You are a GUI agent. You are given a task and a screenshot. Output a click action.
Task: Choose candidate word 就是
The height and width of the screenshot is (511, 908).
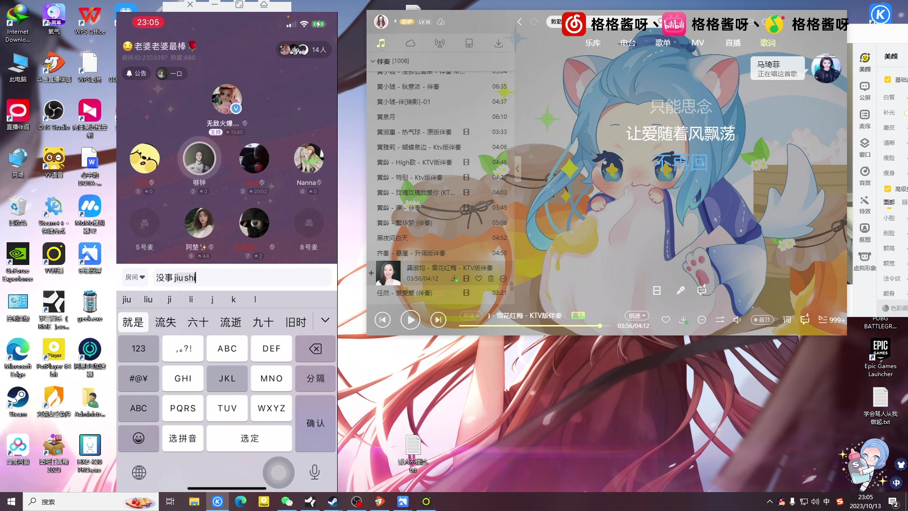133,322
